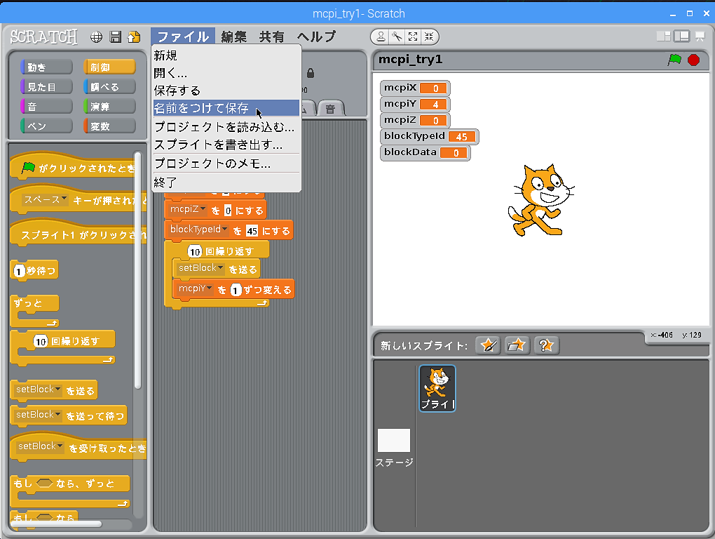The width and height of the screenshot is (715, 539).
Task: Select the 変数 block category
Action: pos(109,126)
